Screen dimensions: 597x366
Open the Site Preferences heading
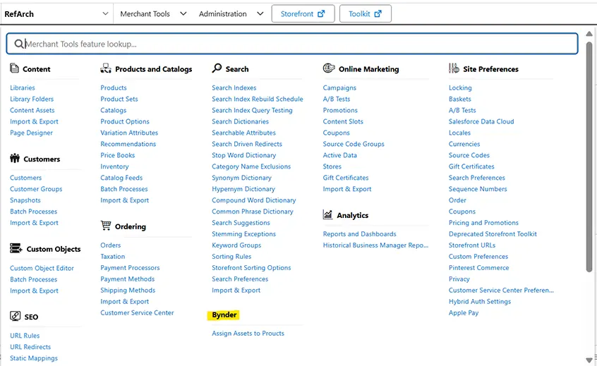pos(490,69)
